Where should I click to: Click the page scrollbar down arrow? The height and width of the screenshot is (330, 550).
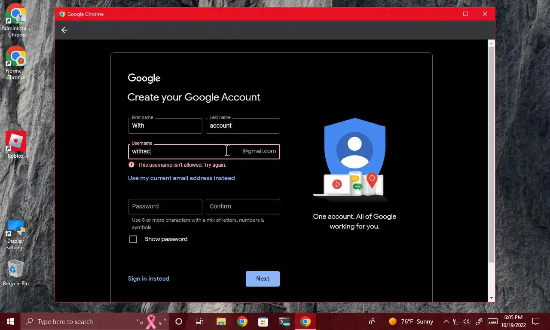click(491, 298)
